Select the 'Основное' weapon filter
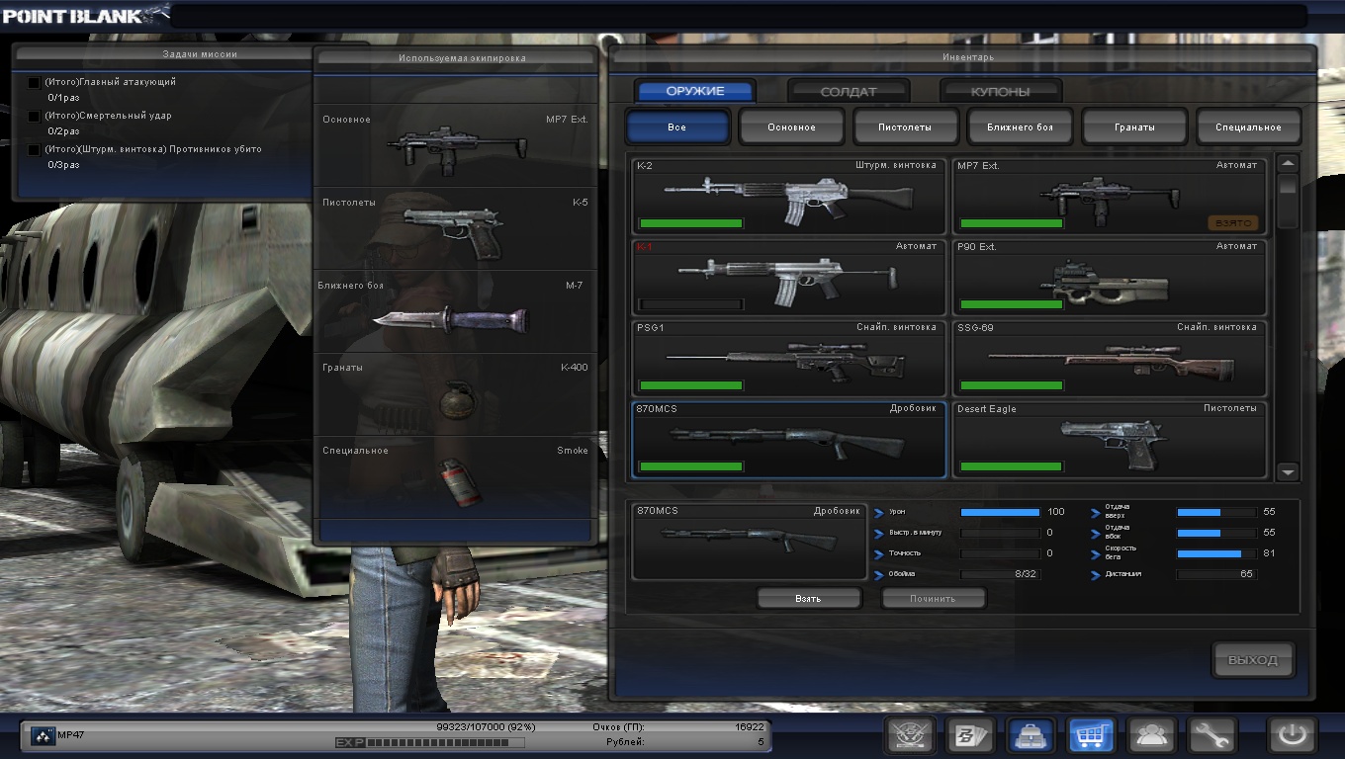The image size is (1345, 759). (x=792, y=127)
